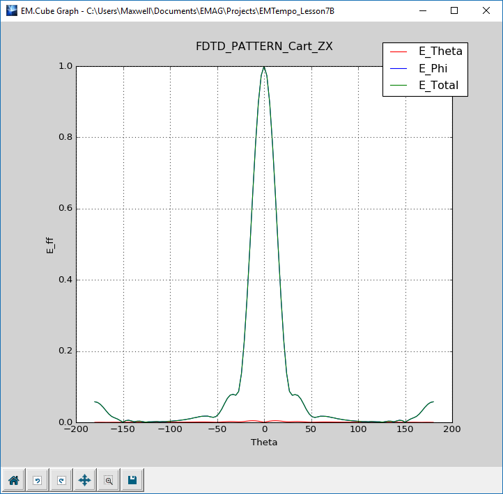Close the EM.Cube Graph window

coord(486,10)
